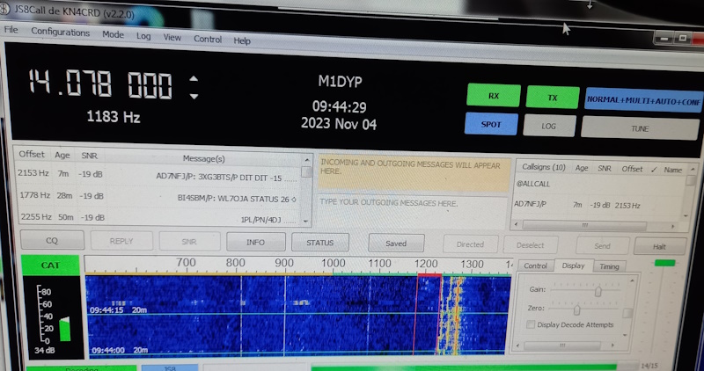The width and height of the screenshot is (704, 371).
Task: Click the message list scroll-up arrow
Action: (x=306, y=160)
